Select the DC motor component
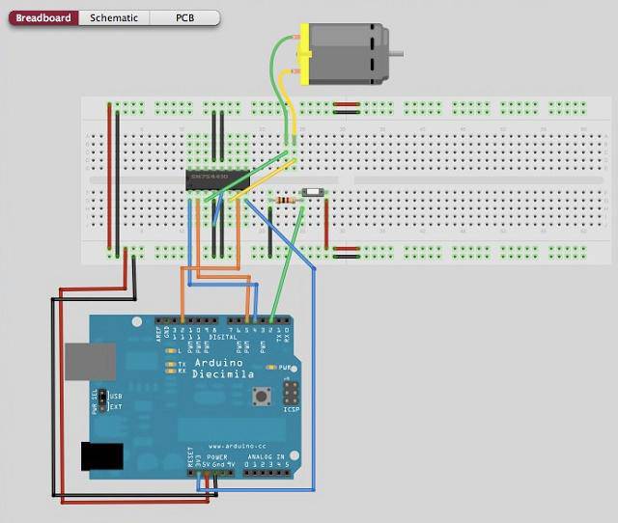The height and width of the screenshot is (523, 618). coord(345,53)
